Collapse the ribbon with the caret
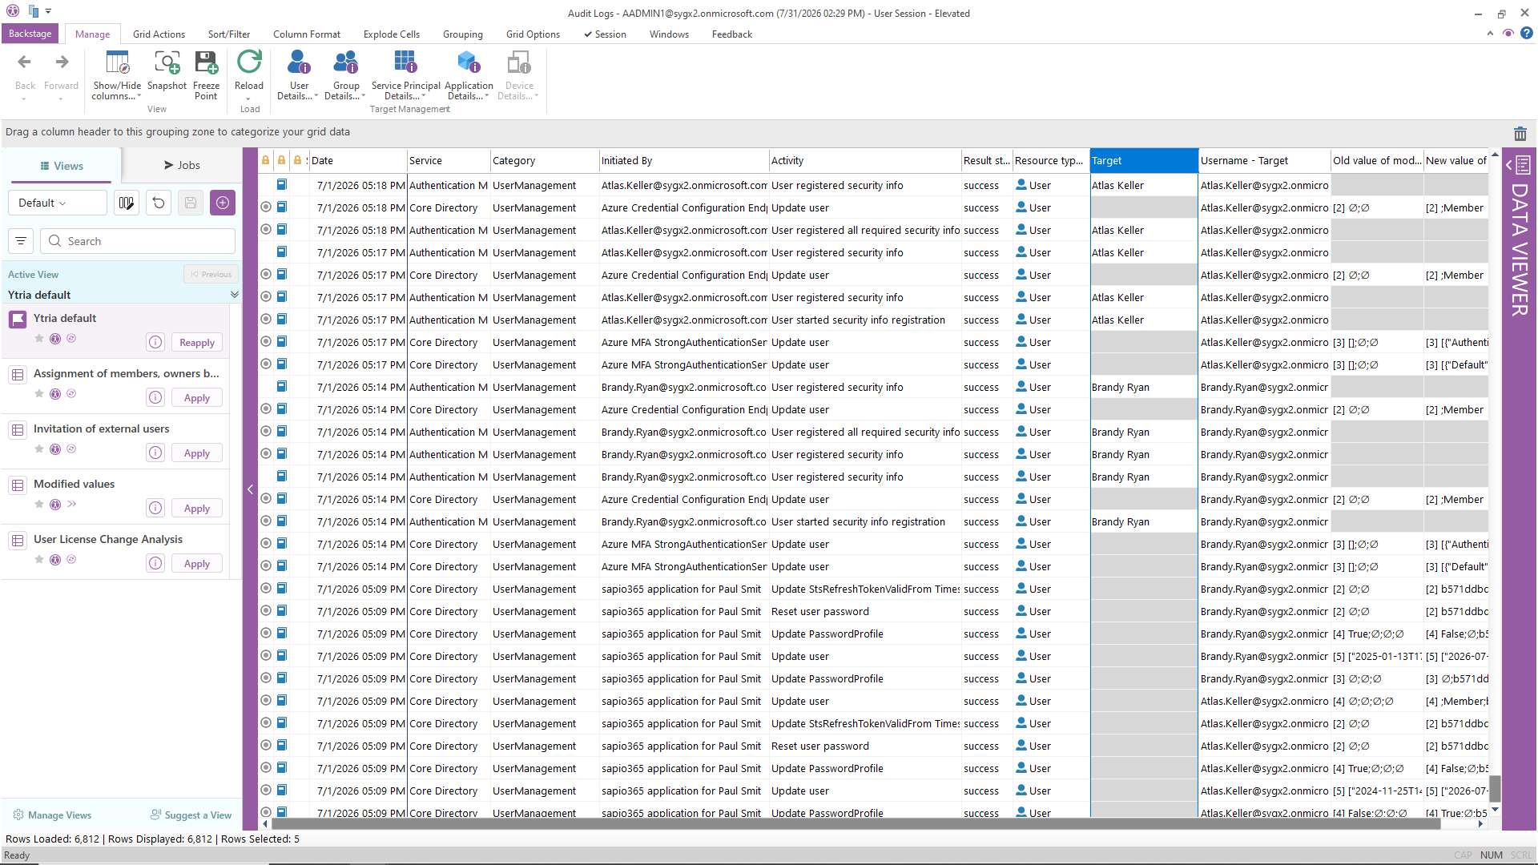This screenshot has width=1538, height=865. pos(1490,34)
